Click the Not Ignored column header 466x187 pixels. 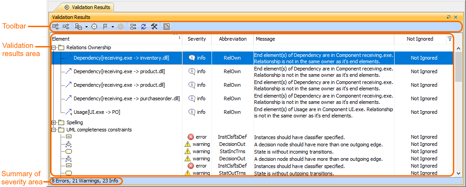pos(420,39)
